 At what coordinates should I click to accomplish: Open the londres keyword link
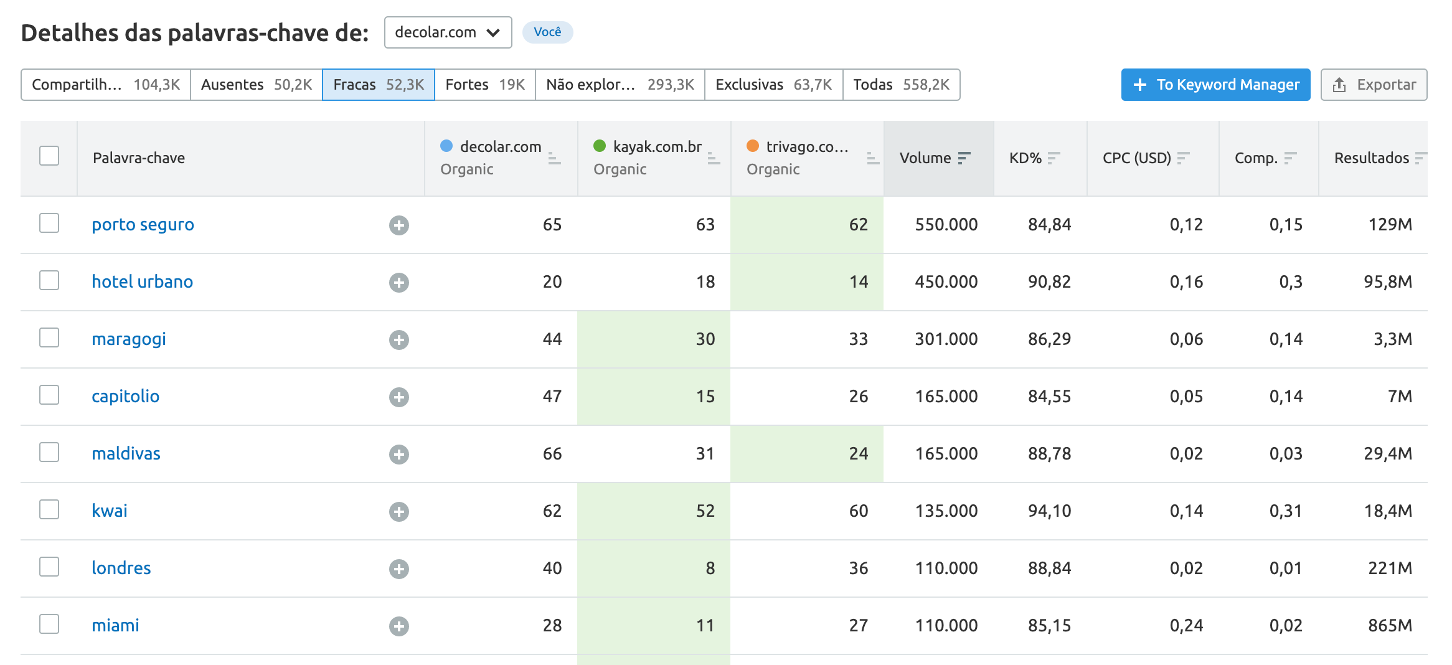tap(121, 568)
